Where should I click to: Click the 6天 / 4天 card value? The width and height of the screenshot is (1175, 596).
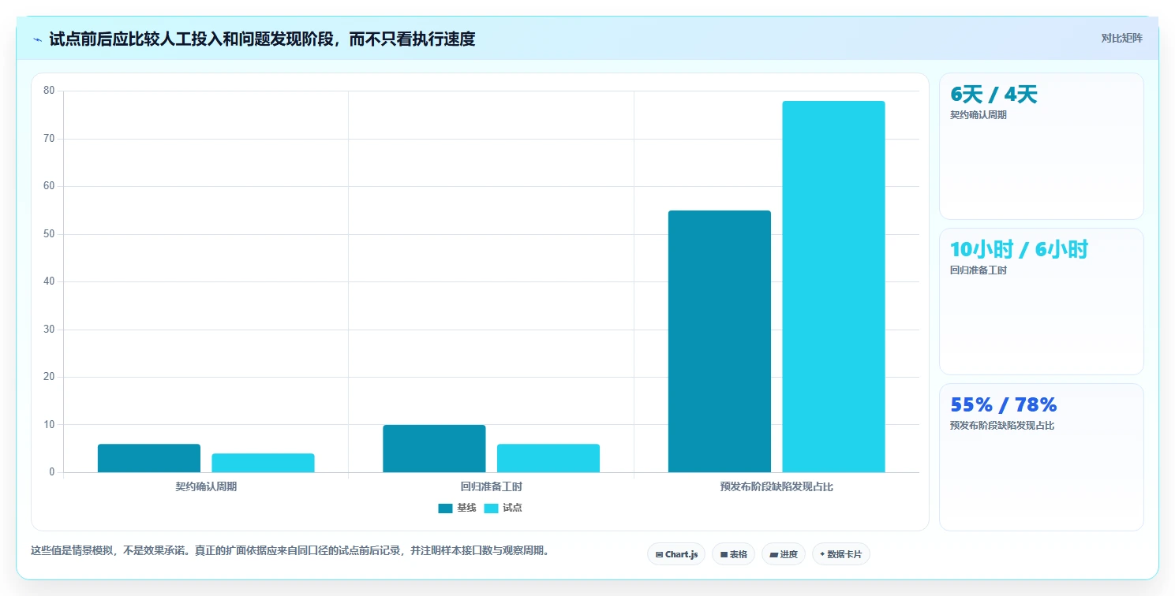994,95
